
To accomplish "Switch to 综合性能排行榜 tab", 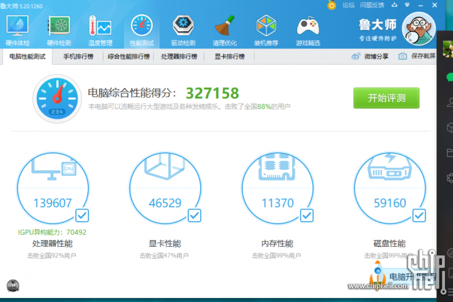I will click(129, 57).
